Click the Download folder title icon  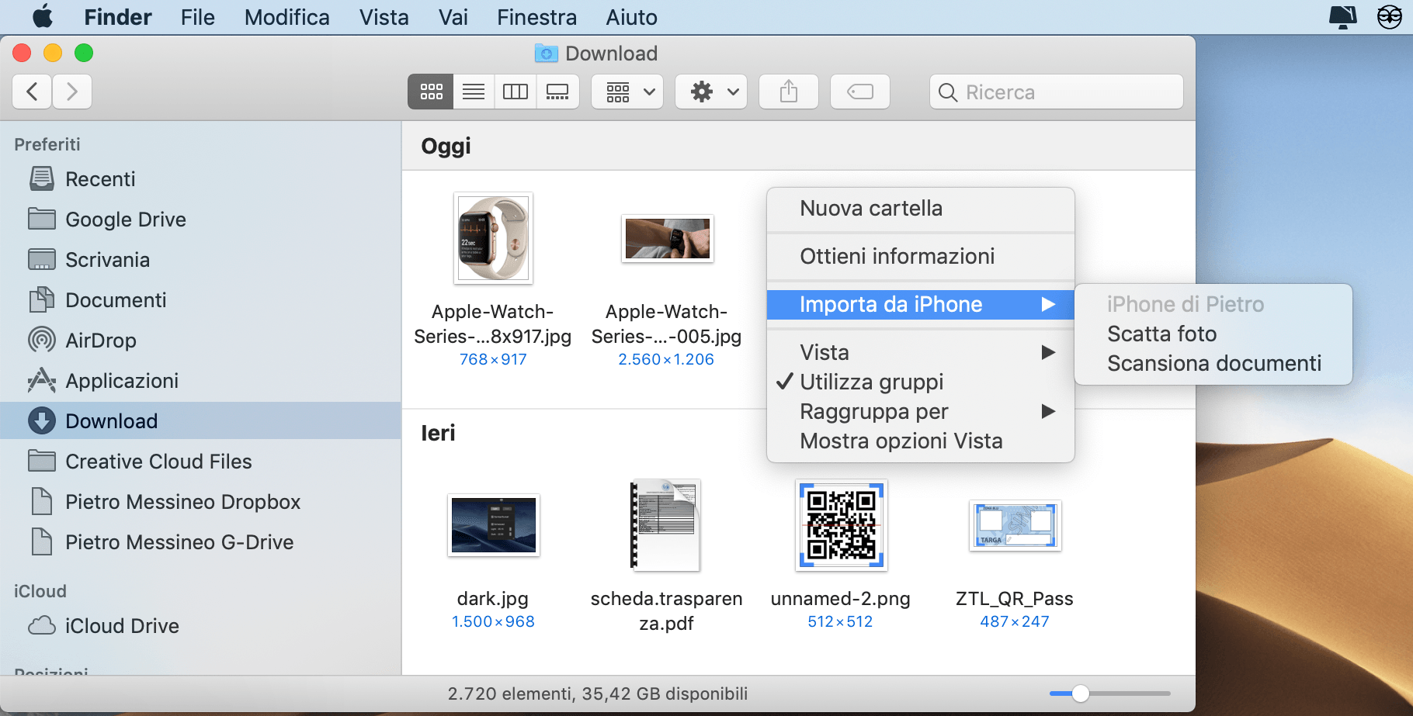coord(547,54)
